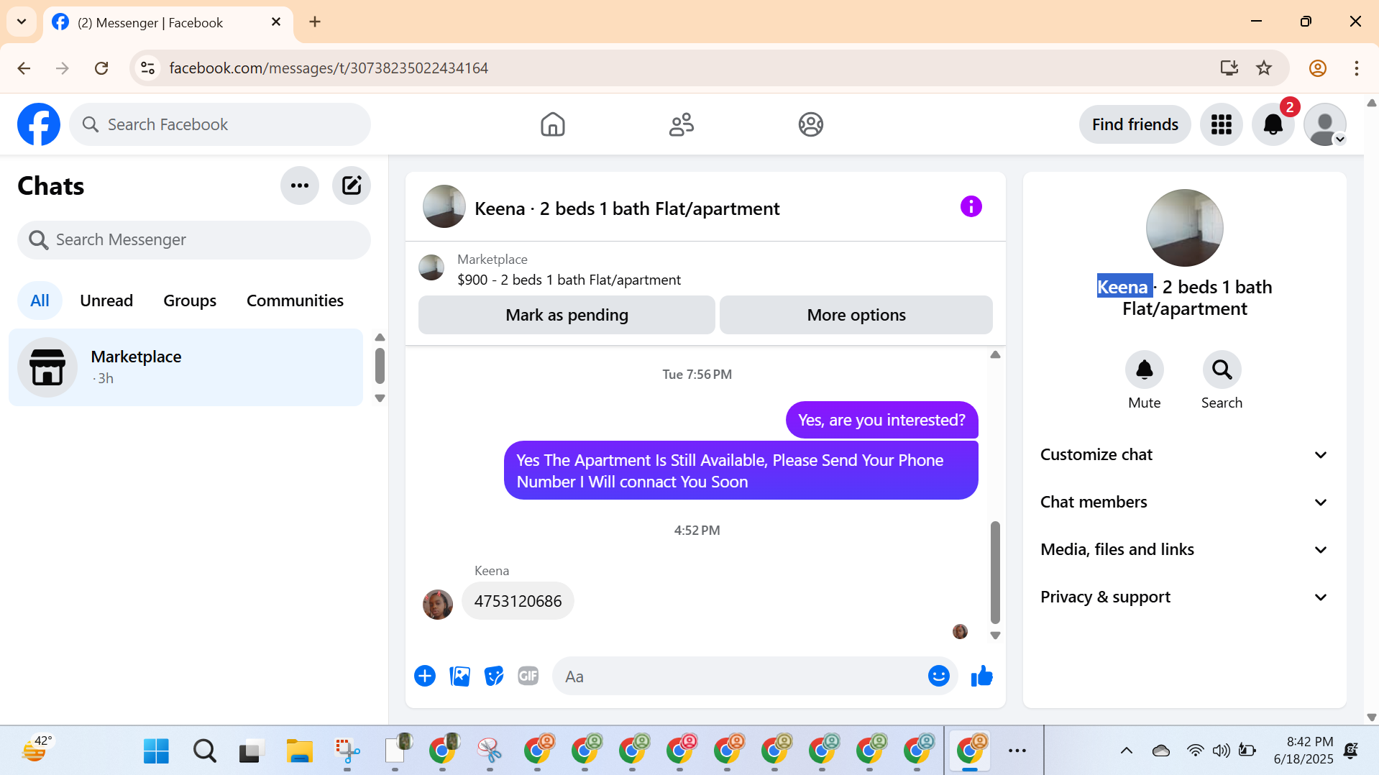This screenshot has width=1379, height=775.
Task: Open the Marketplace chat row
Action: pyautogui.click(x=186, y=367)
